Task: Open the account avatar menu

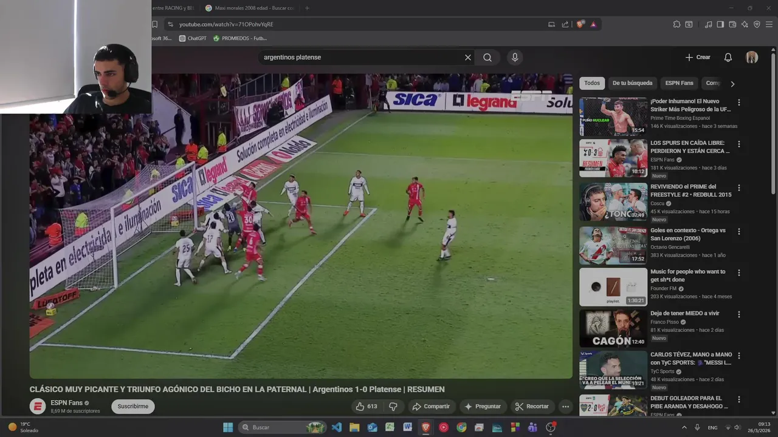Action: [752, 57]
